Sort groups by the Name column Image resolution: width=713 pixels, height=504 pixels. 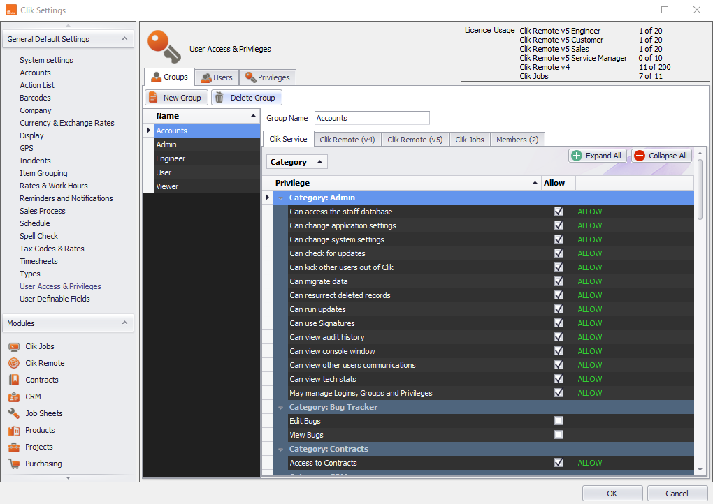pos(207,117)
